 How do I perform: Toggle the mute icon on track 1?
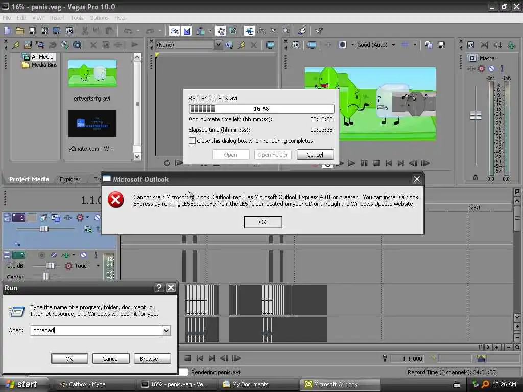pos(97,217)
